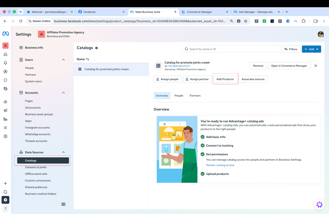Open Custom conversions in sidebar
This screenshot has height=214, width=329.
(38, 180)
